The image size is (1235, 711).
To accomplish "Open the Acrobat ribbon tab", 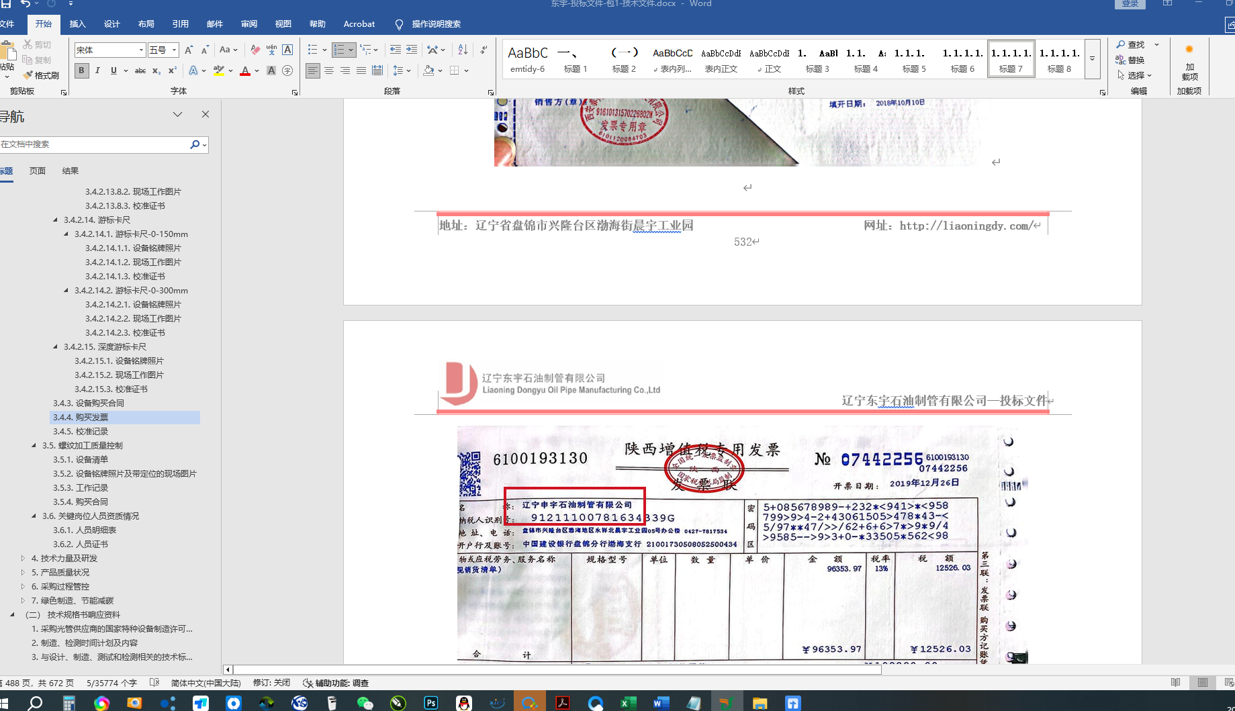I will click(x=359, y=24).
